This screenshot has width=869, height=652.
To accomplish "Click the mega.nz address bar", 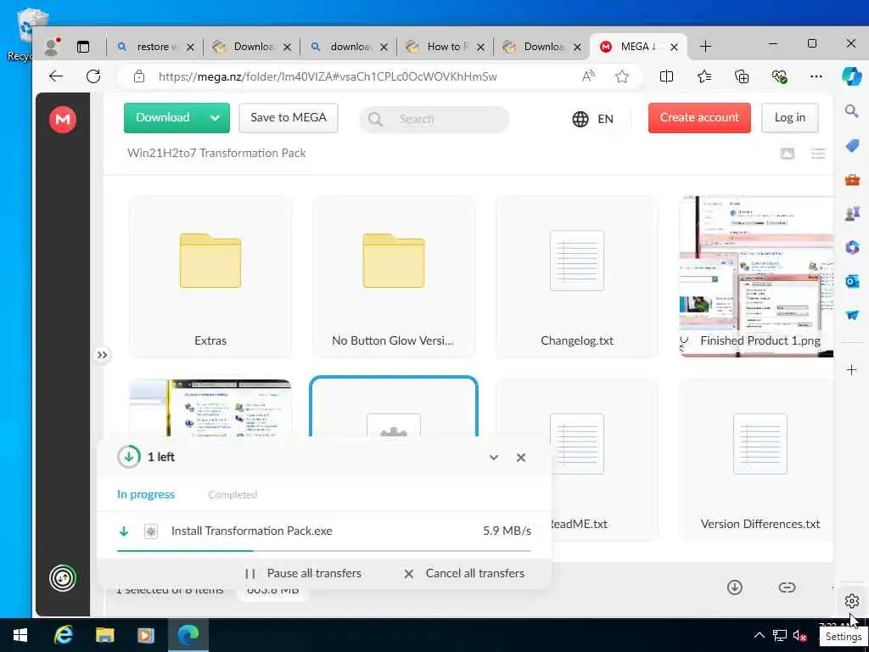I will tap(327, 76).
